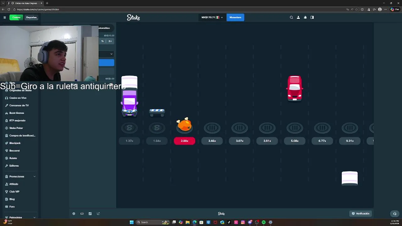Open Casino en Vivo link
Image resolution: width=402 pixels, height=226 pixels.
coord(18,98)
